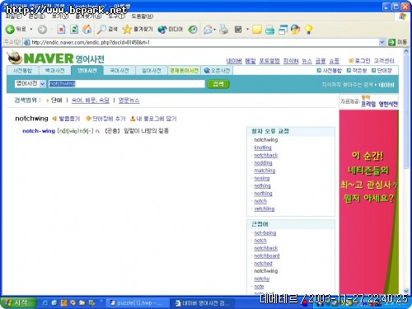The image size is (412, 309).
Task: Open the dropdown arrow beside the Edit icon
Action: [247, 29]
